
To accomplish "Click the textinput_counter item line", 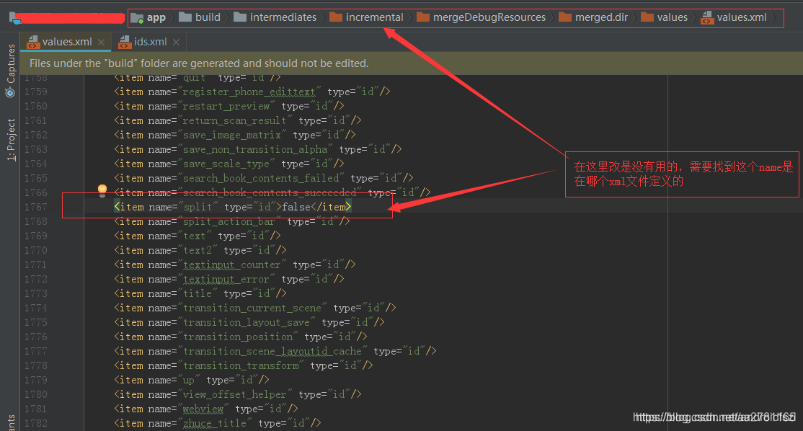I will point(234,265).
